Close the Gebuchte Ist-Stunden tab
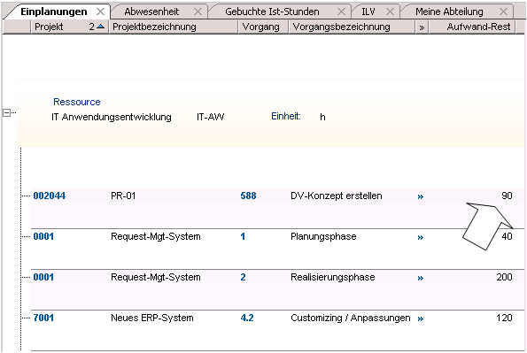The height and width of the screenshot is (353, 527). (341, 12)
